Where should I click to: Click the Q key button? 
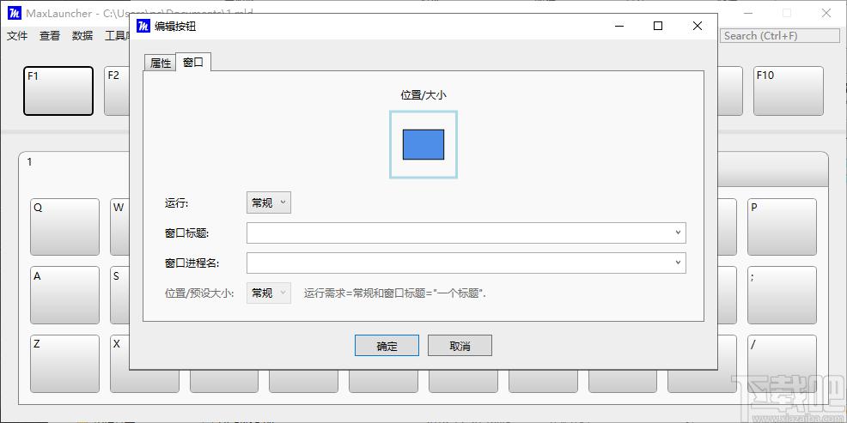point(64,227)
